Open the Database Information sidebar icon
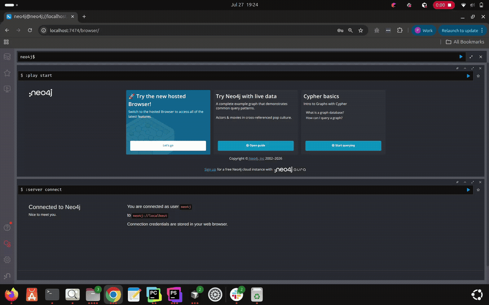The width and height of the screenshot is (489, 305). pos(7,57)
